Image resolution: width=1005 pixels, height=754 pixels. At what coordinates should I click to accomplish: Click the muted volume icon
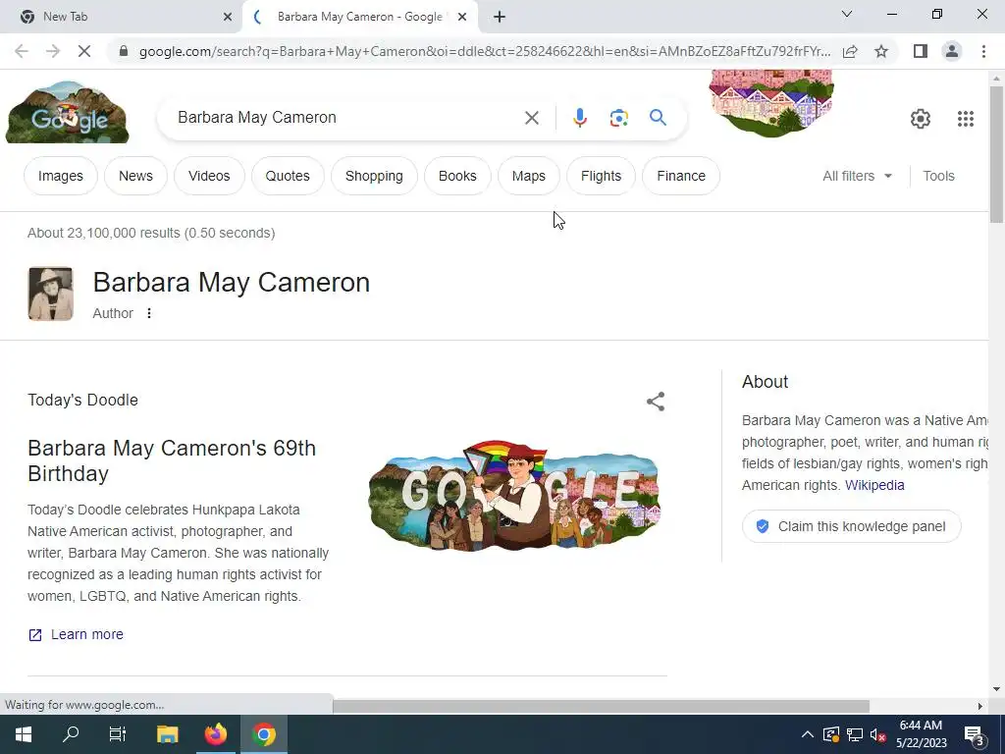pos(878,734)
